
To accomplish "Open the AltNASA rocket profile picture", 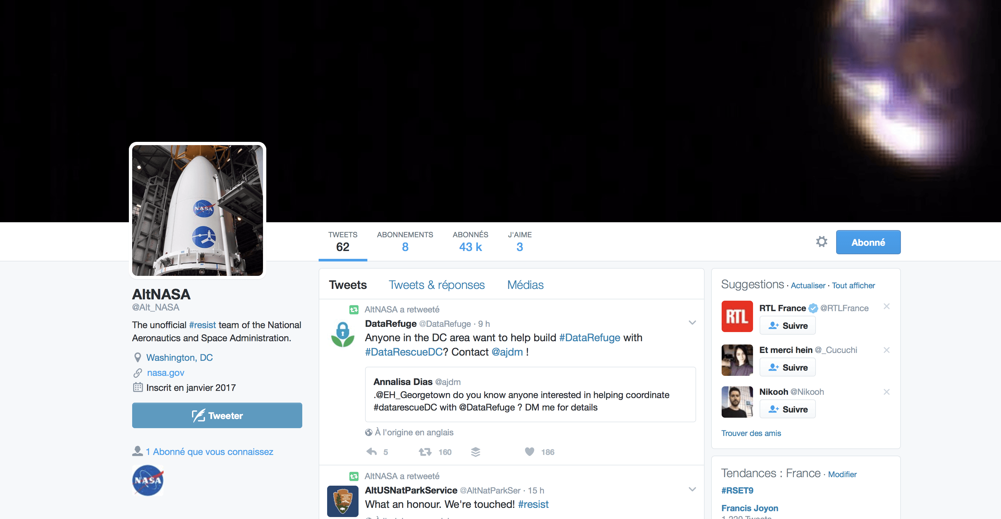I will [x=197, y=210].
